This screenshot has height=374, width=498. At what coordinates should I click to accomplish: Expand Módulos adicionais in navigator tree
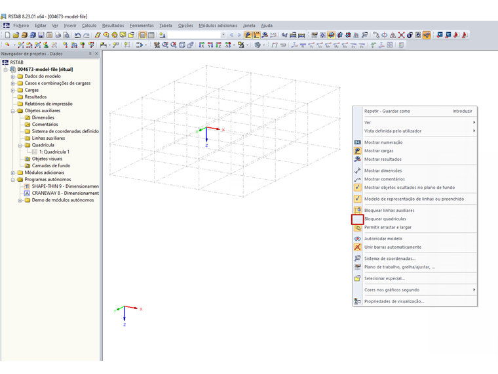12,173
